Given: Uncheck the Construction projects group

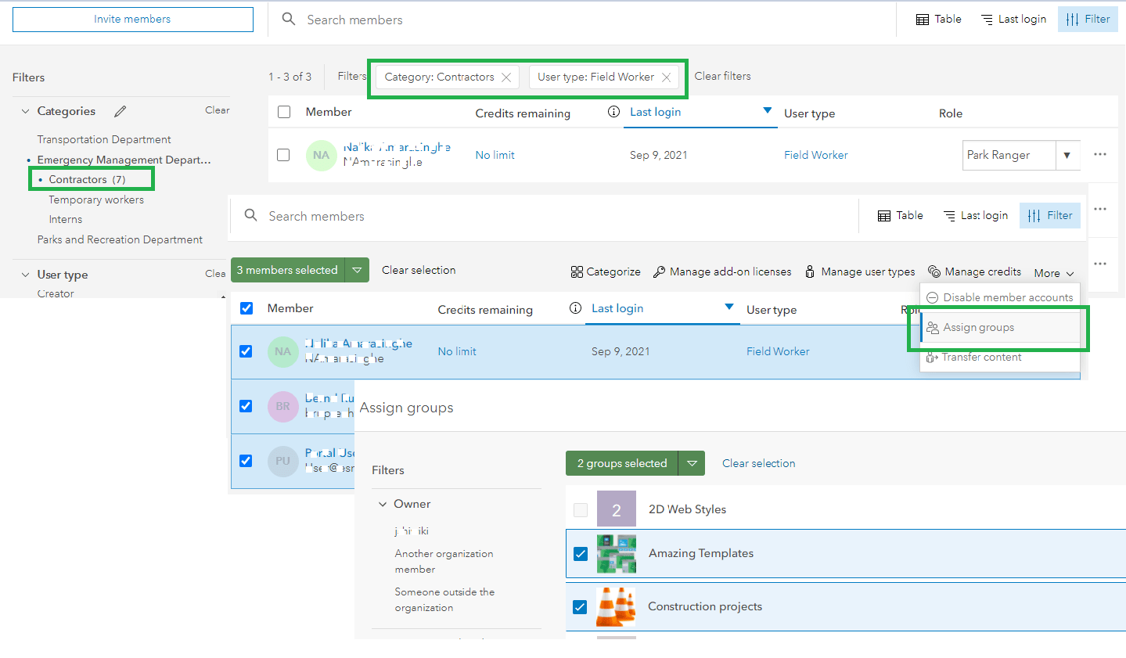Looking at the screenshot, I should point(580,606).
